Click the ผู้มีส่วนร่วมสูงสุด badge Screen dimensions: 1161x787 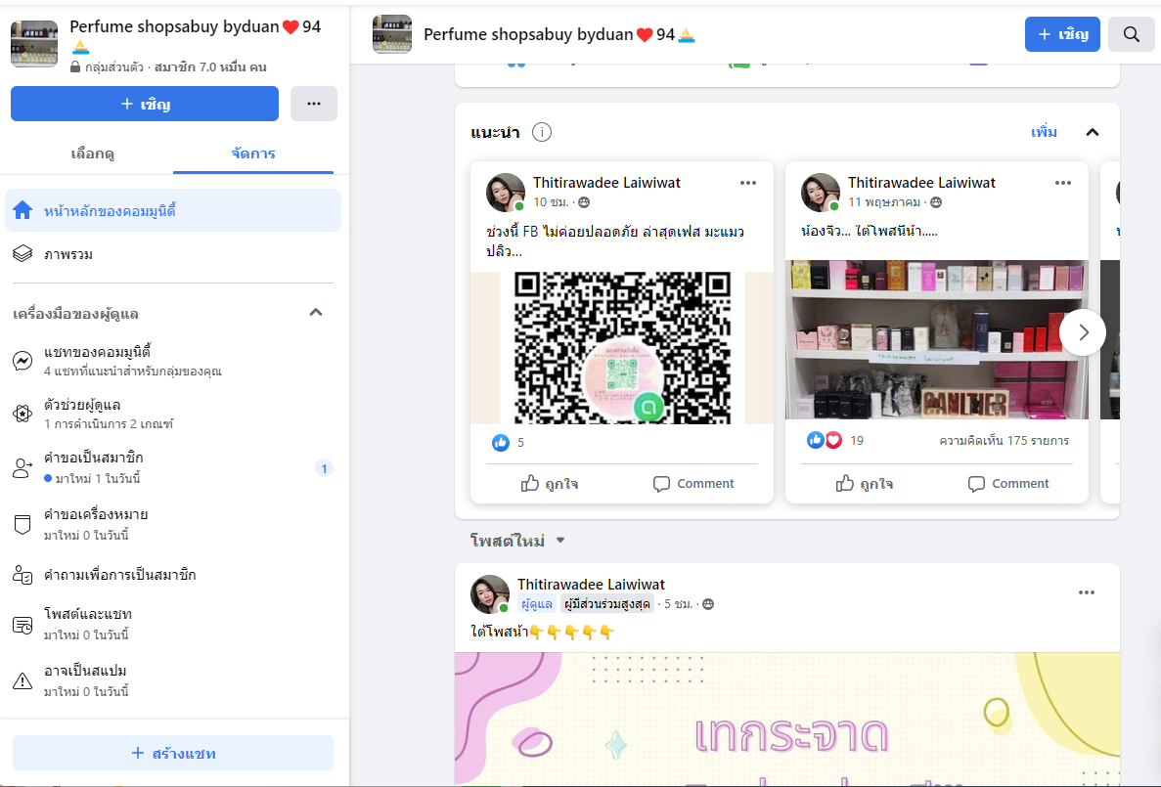(x=607, y=604)
